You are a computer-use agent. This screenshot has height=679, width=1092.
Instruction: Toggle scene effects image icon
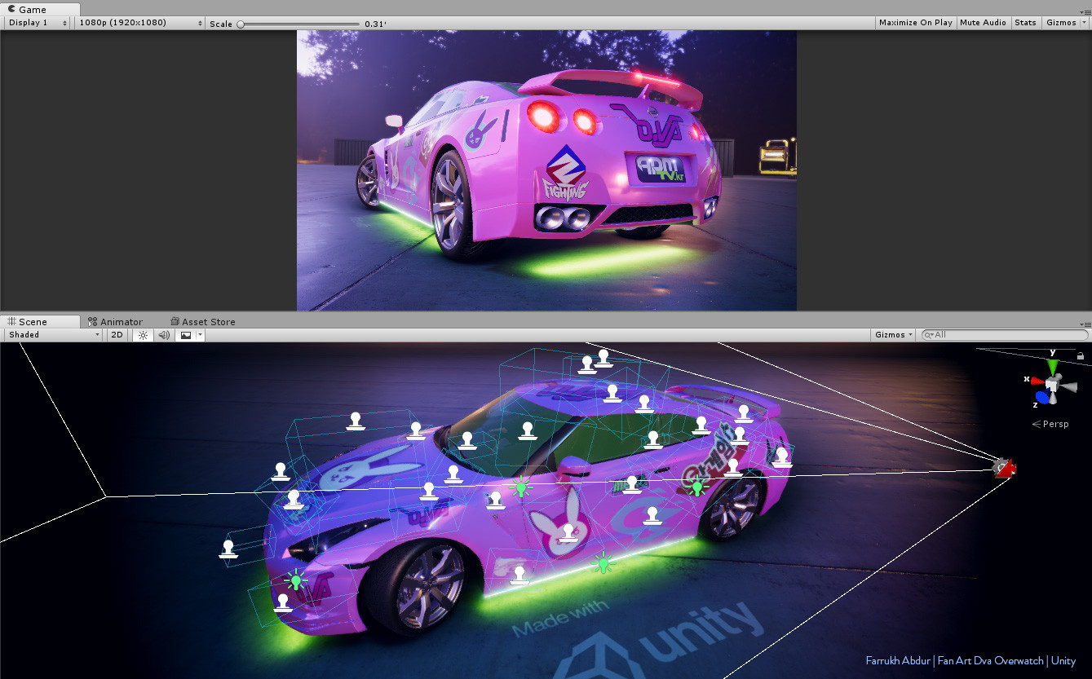pyautogui.click(x=186, y=335)
